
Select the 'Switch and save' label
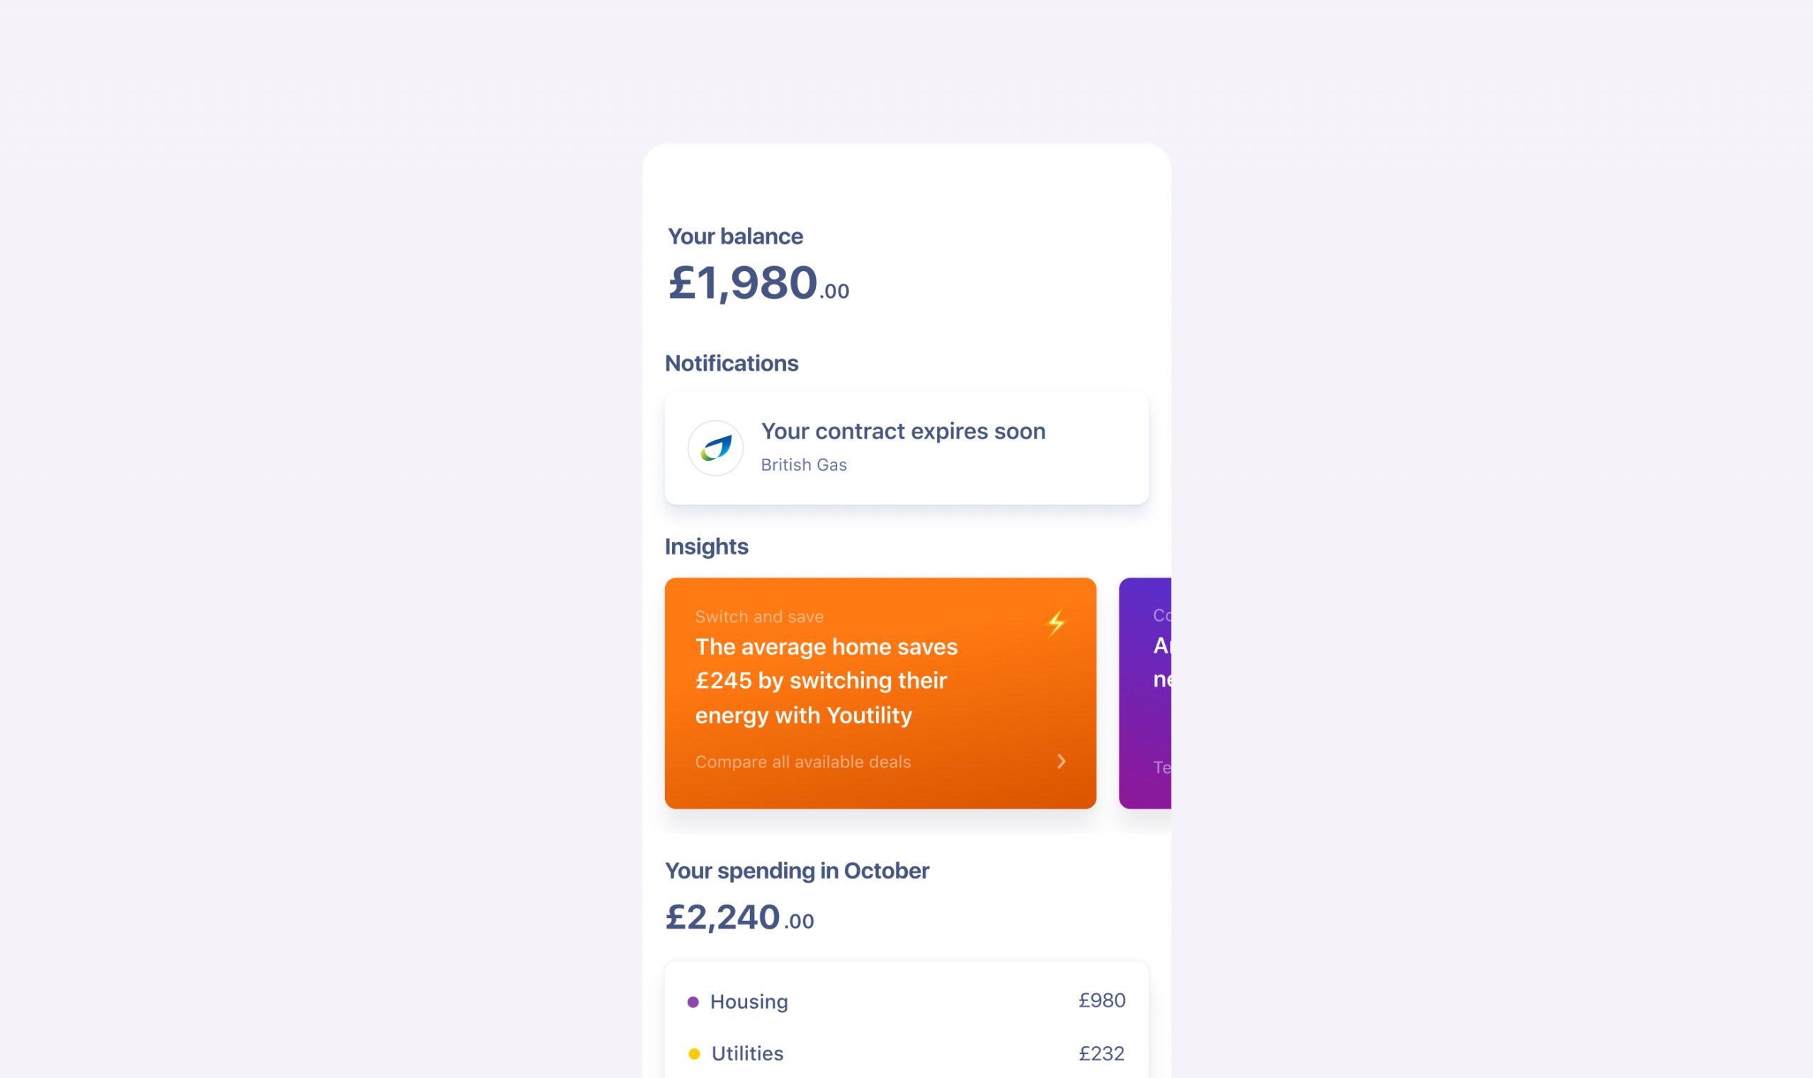[x=758, y=617]
